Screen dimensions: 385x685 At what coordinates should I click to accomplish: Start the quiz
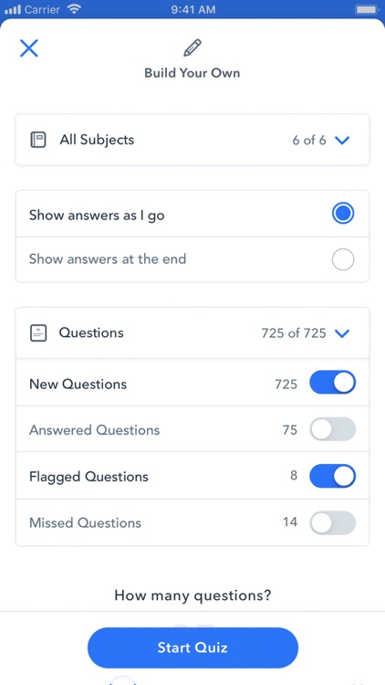pos(192,648)
